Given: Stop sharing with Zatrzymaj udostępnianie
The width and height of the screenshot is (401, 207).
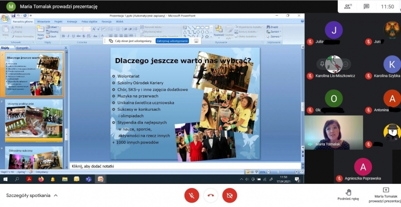Looking at the screenshot, I should 172,41.
